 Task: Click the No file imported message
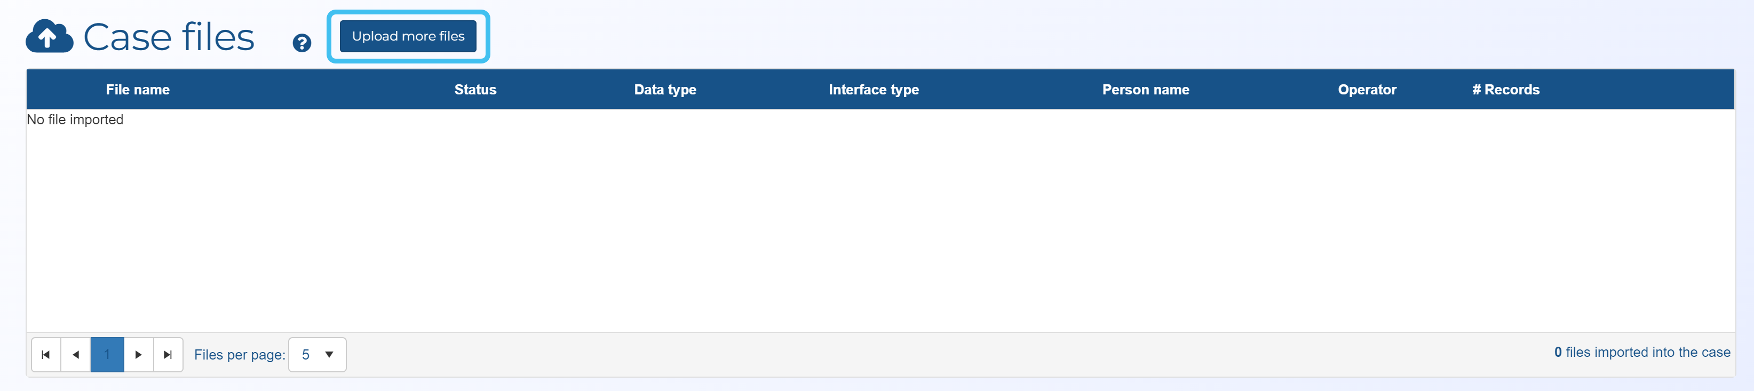point(75,120)
